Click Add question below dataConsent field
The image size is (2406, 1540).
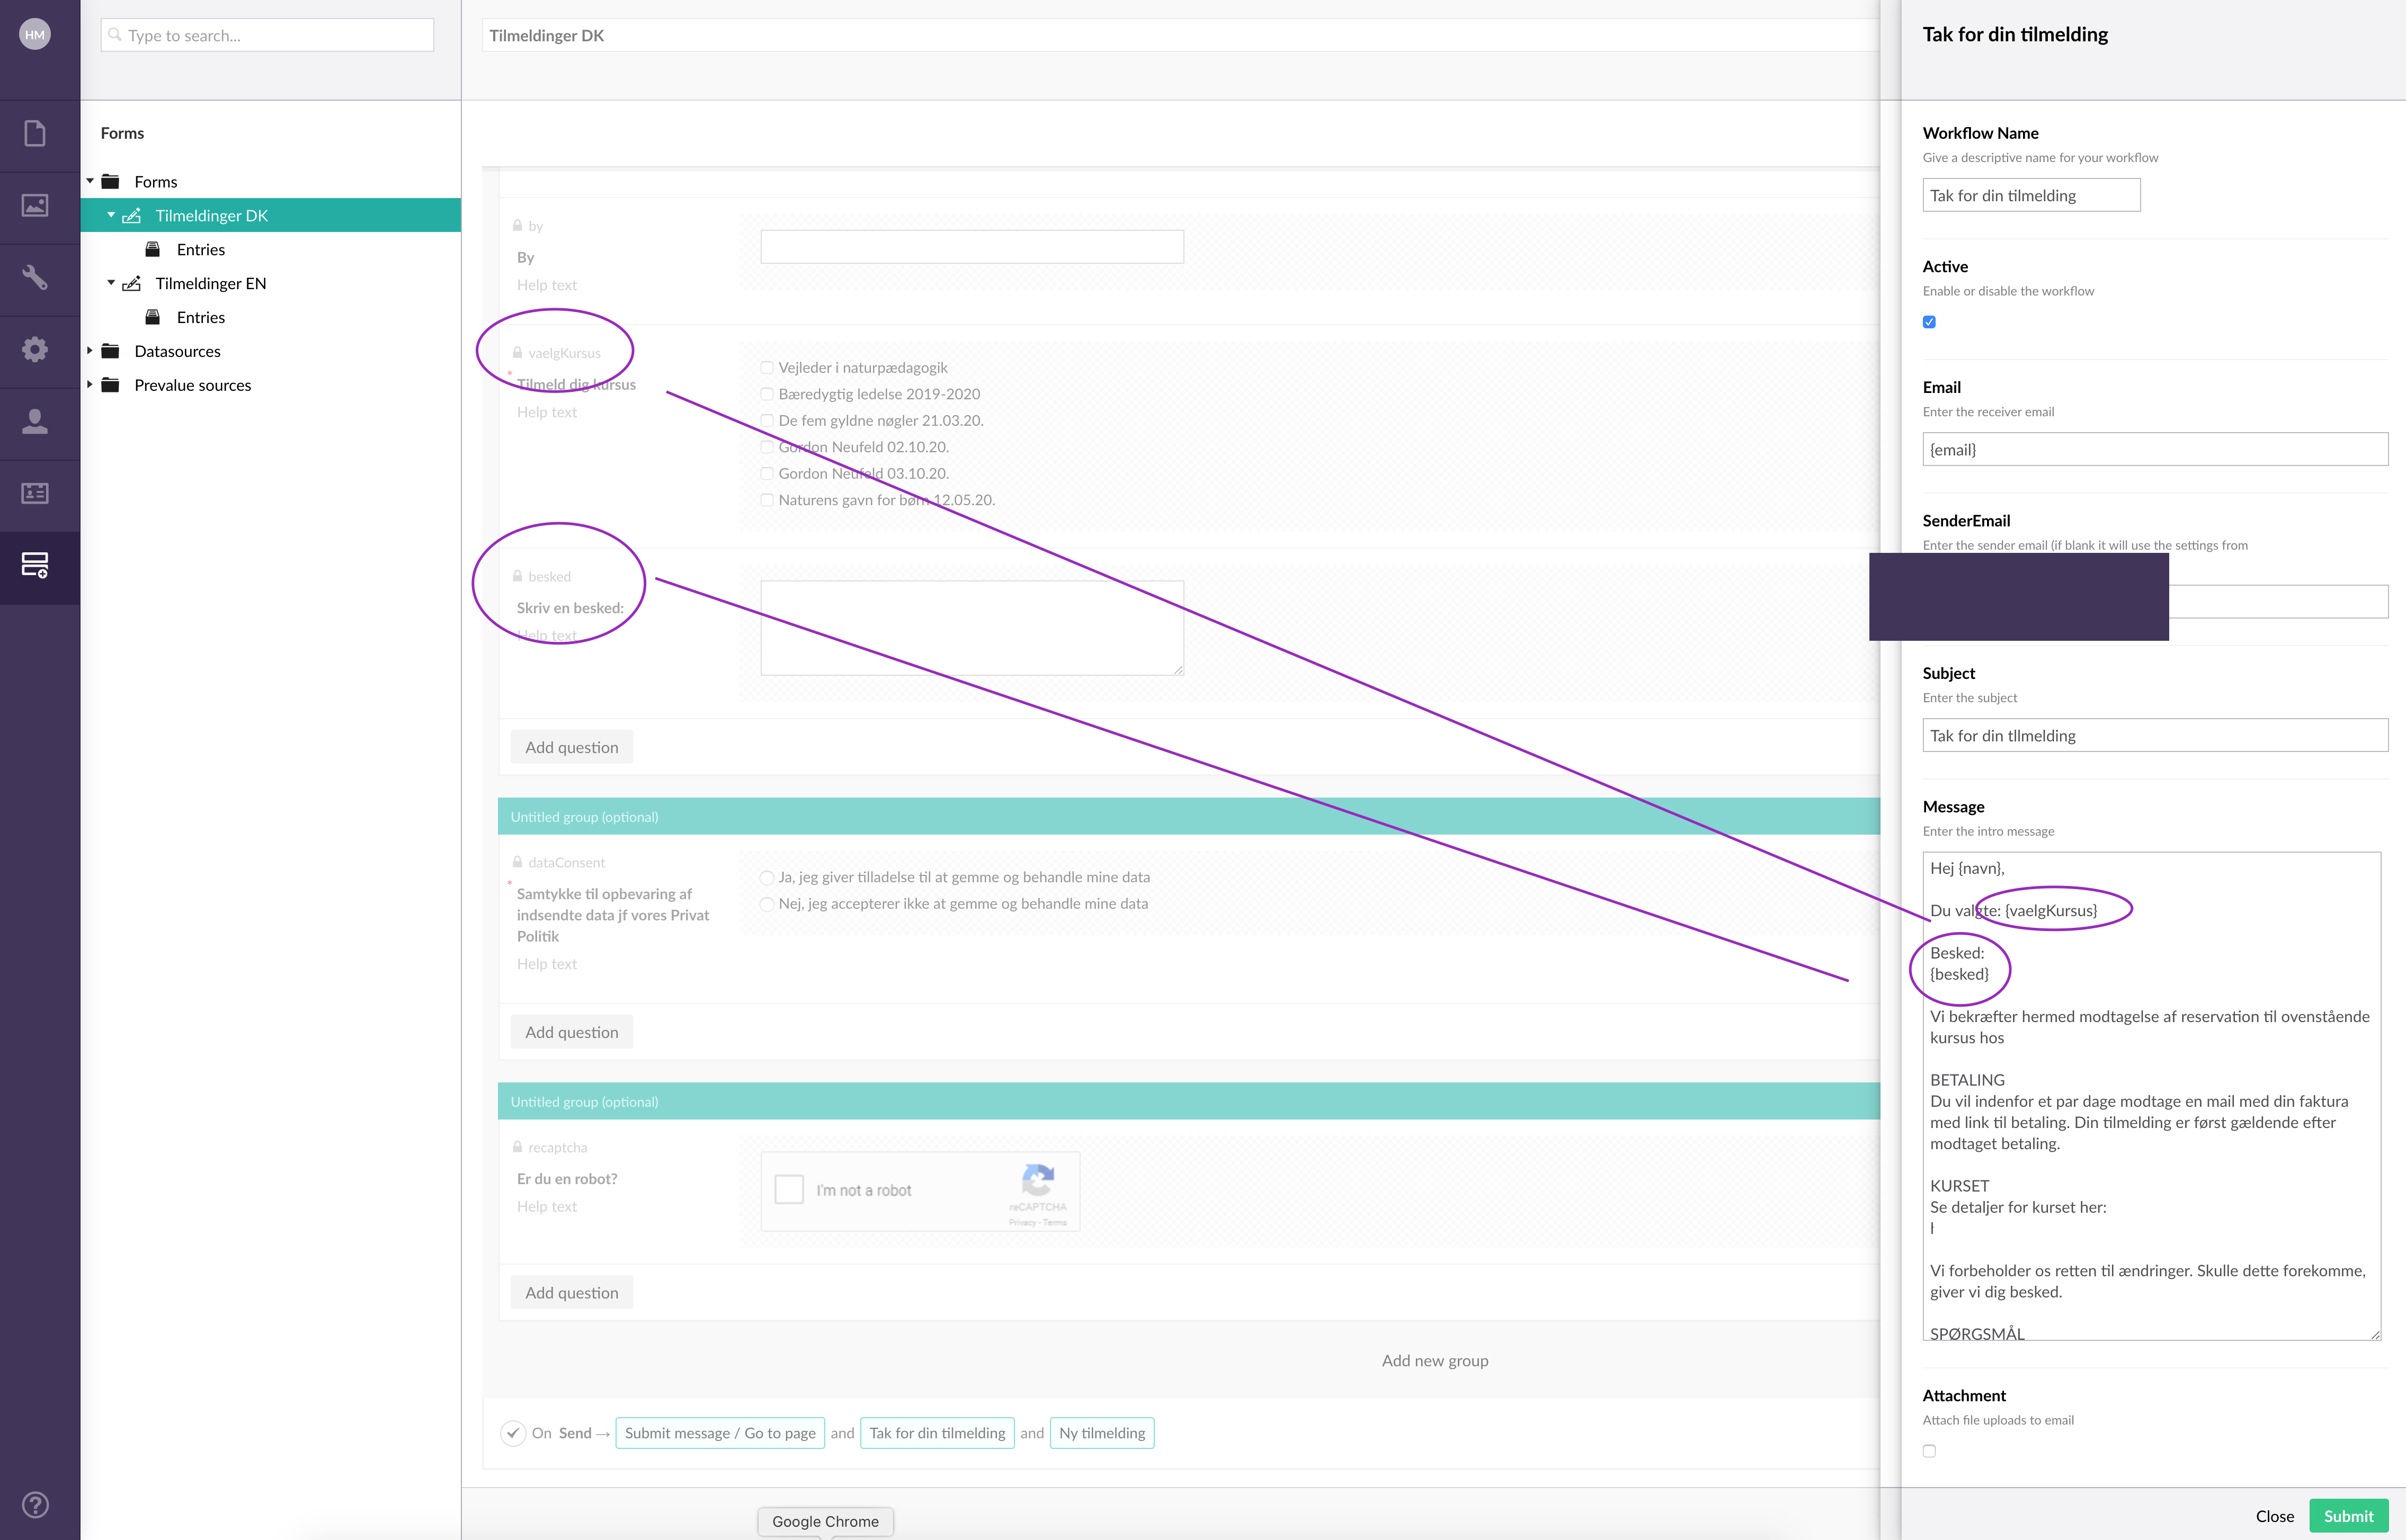(572, 1032)
